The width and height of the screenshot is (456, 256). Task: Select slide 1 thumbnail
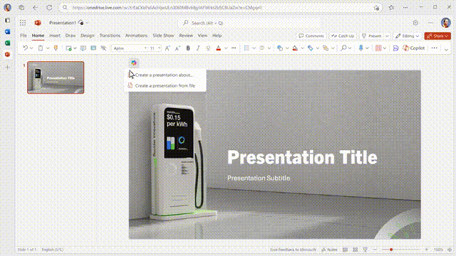(56, 78)
